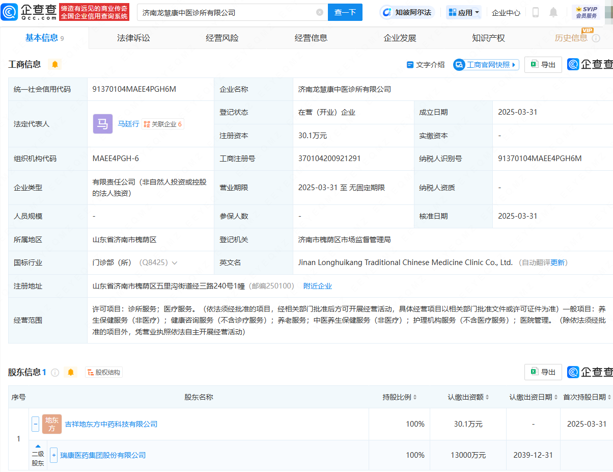Open SVIP 会员服务 badge
613x472 pixels.
(x=586, y=12)
